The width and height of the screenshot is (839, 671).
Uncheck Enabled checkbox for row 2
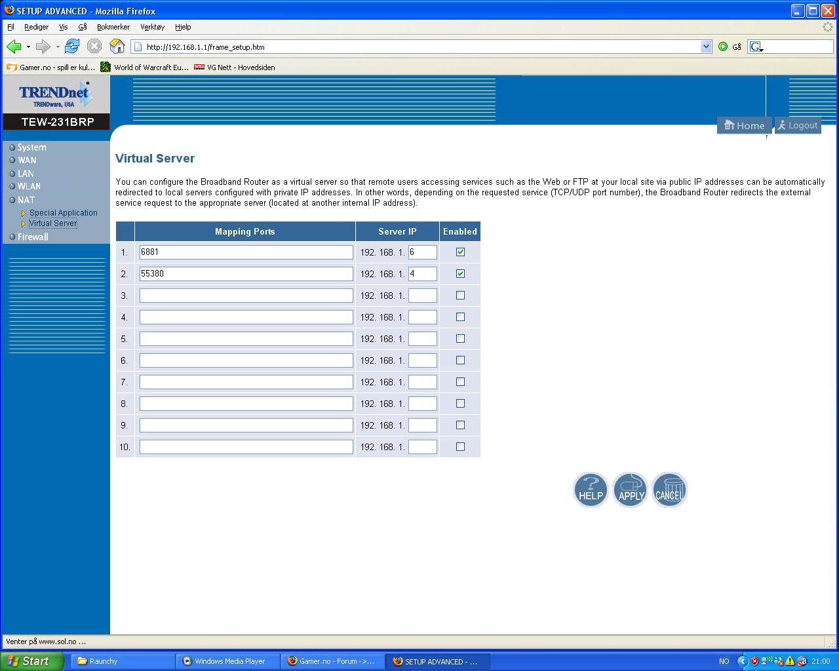460,273
